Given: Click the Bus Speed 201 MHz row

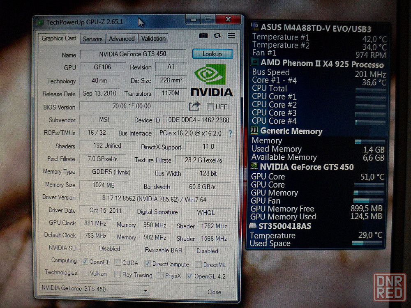Looking at the screenshot, I should coord(319,73).
